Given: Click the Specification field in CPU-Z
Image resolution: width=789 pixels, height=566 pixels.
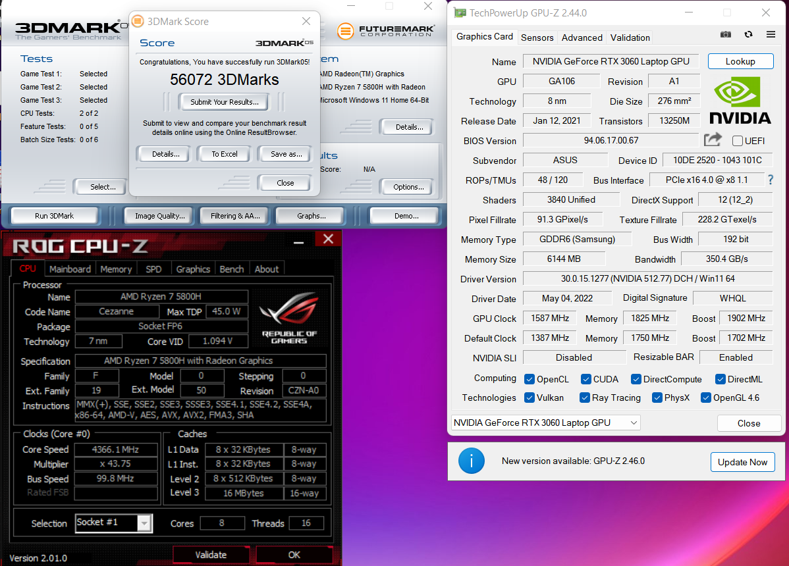Looking at the screenshot, I should 200,361.
